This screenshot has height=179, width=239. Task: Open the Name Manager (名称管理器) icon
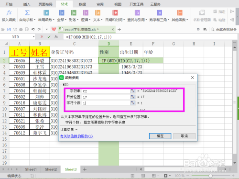pyautogui.click(x=202, y=13)
